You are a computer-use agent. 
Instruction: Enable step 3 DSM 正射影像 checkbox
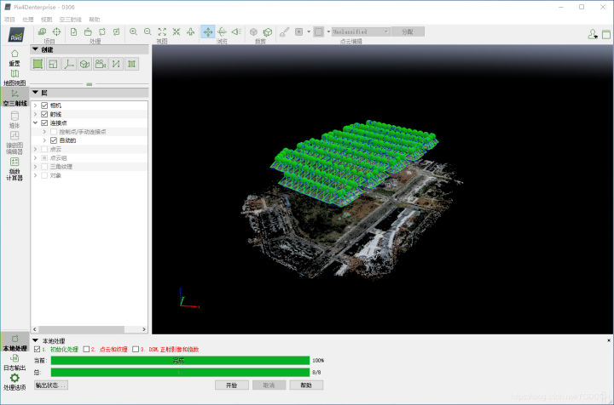136,349
